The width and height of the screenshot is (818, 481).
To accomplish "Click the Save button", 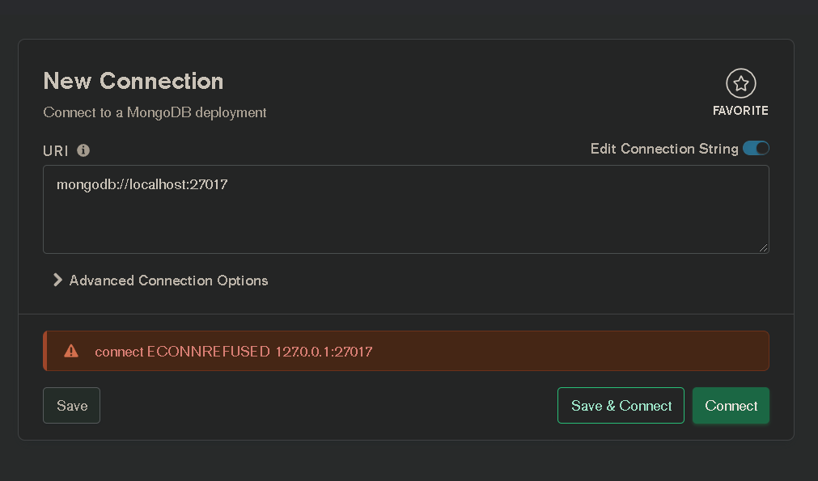I will pyautogui.click(x=71, y=406).
